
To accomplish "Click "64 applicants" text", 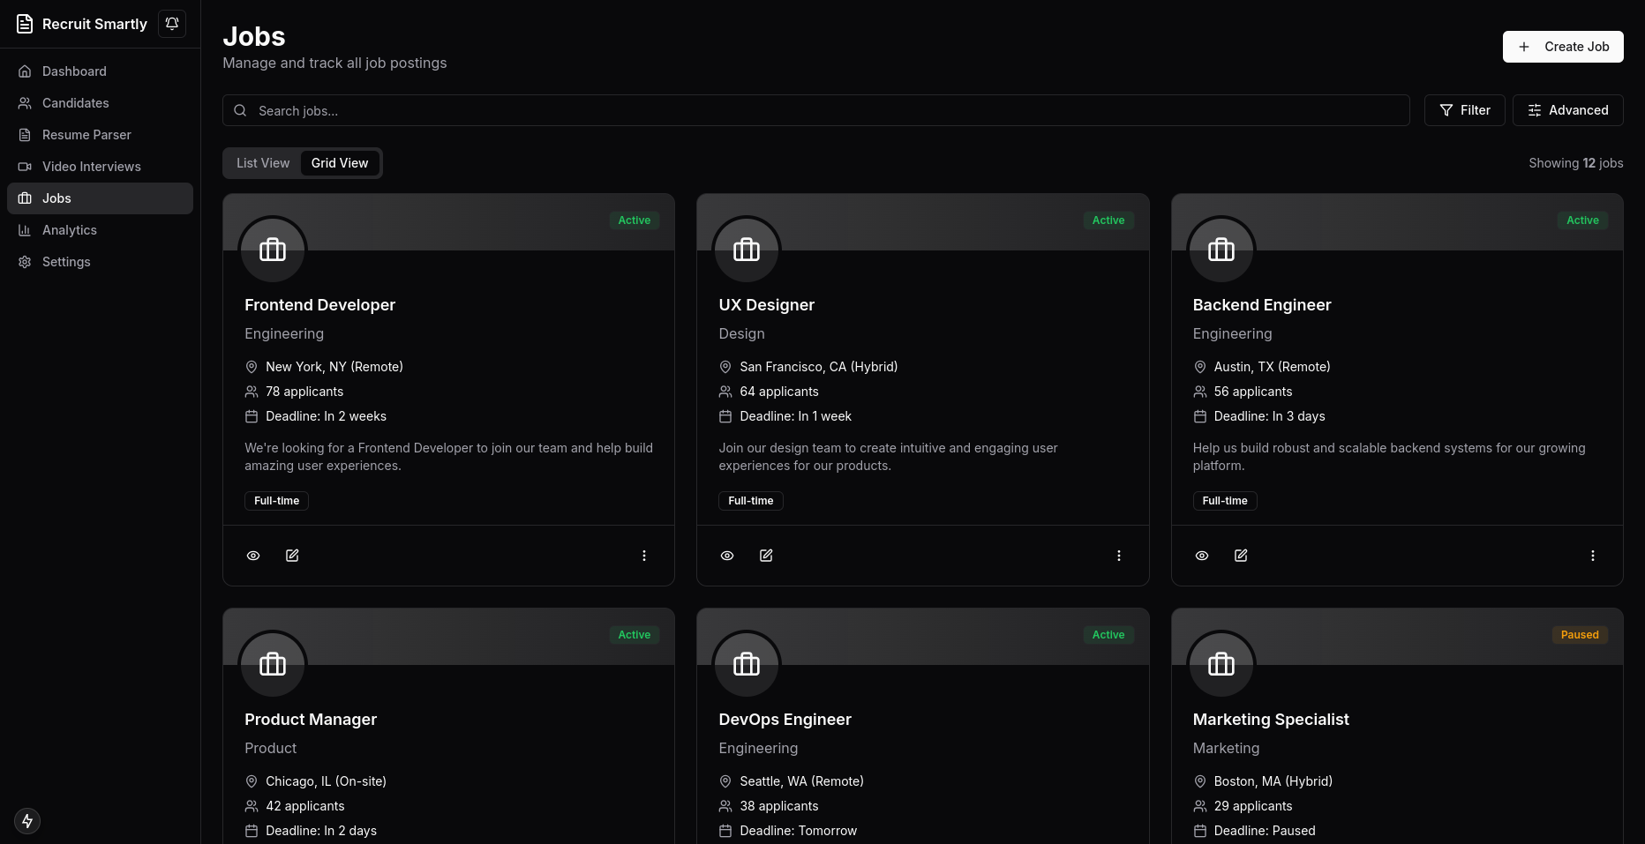I will pyautogui.click(x=779, y=392).
